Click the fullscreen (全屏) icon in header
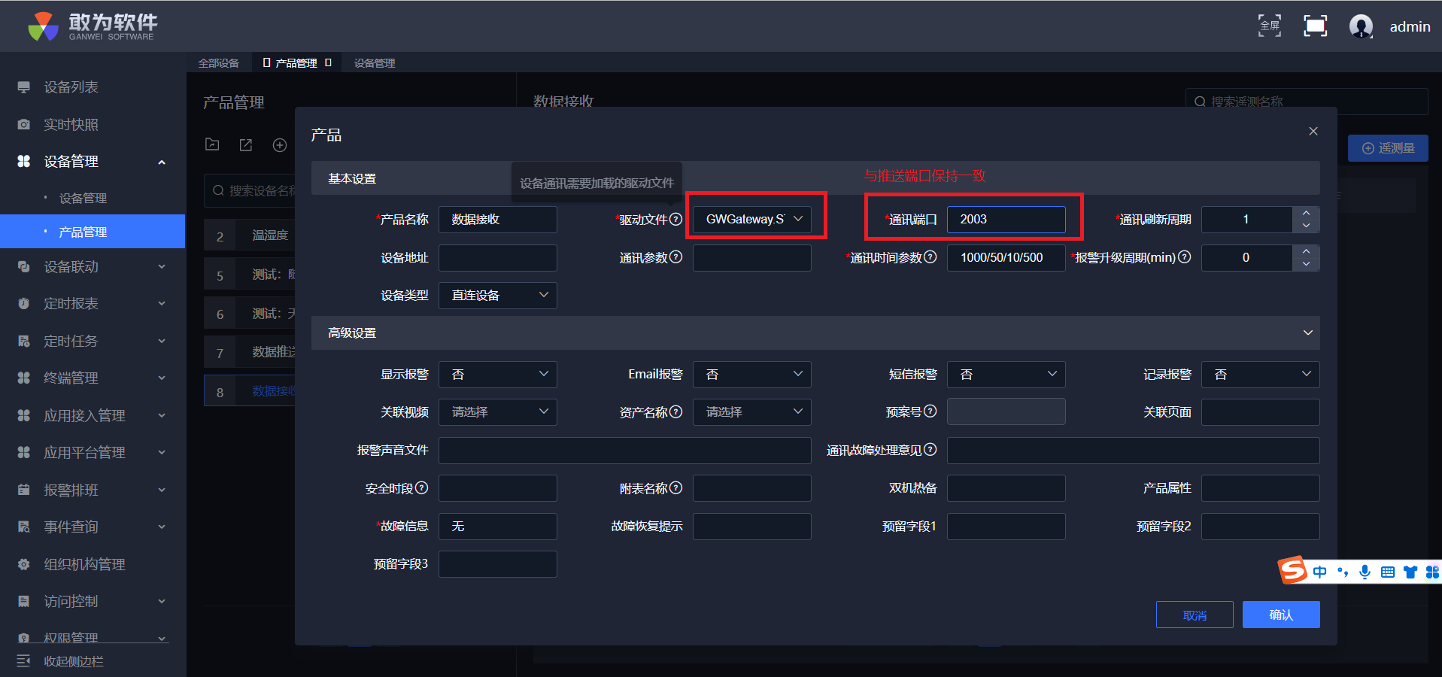This screenshot has width=1442, height=677. click(x=1270, y=26)
